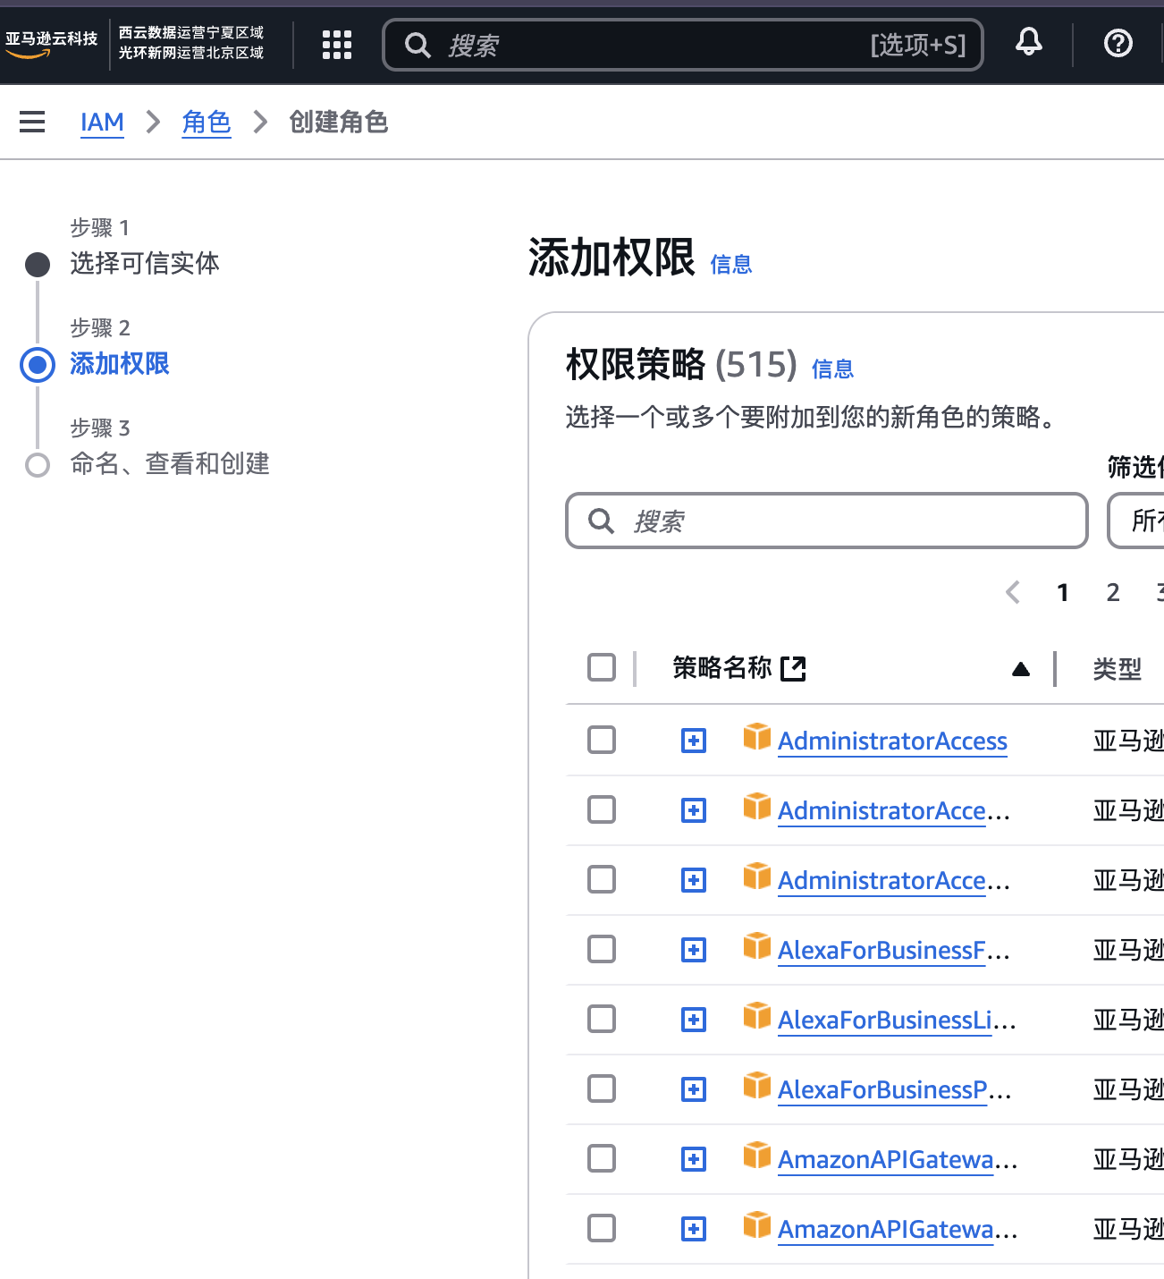Click magnifier icon in policy search field

pyautogui.click(x=602, y=521)
